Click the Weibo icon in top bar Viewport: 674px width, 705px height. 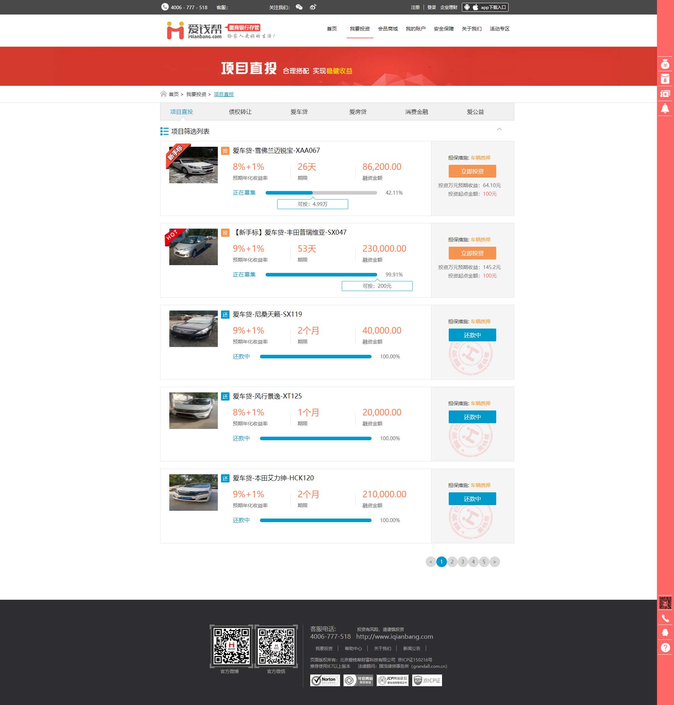tap(313, 7)
